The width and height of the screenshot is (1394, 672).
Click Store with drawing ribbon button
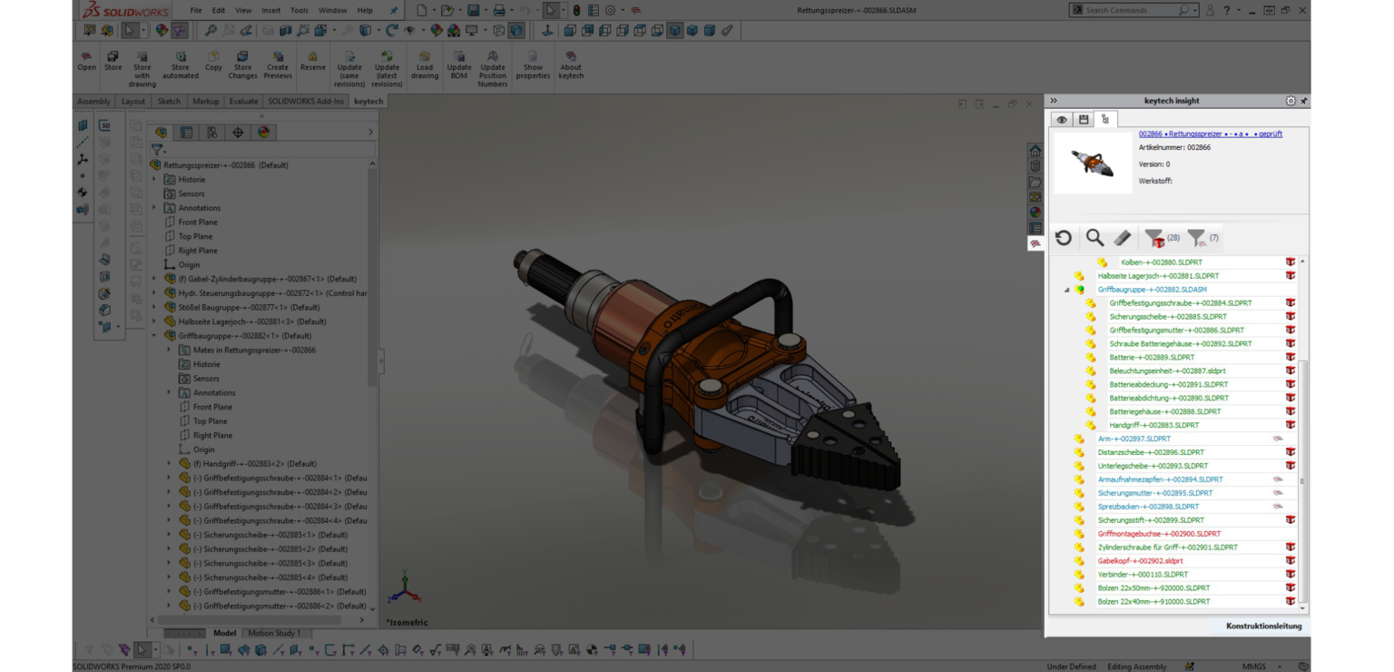point(142,67)
